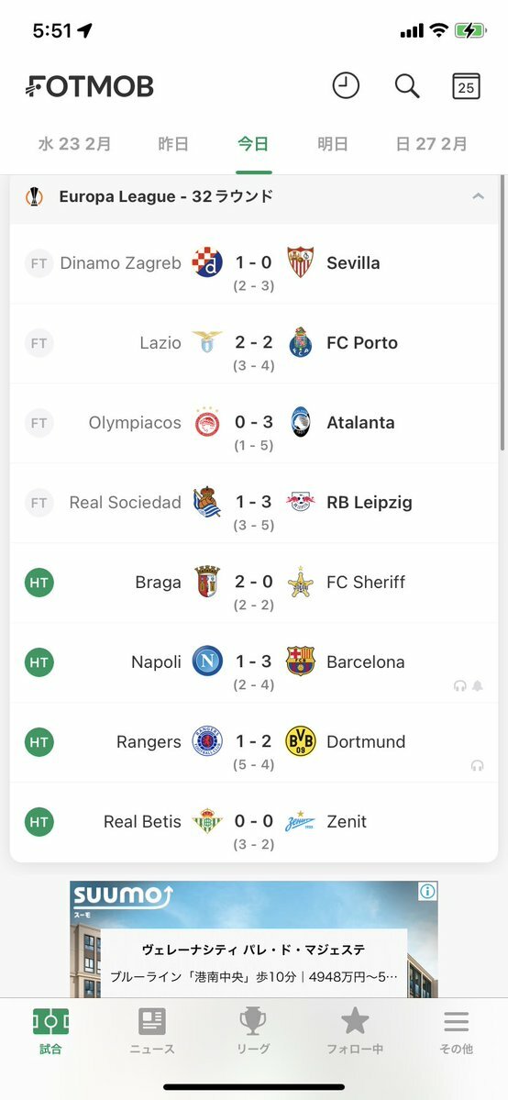This screenshot has width=508, height=1100.
Task: Open the clock time-sort icon
Action: tap(345, 86)
